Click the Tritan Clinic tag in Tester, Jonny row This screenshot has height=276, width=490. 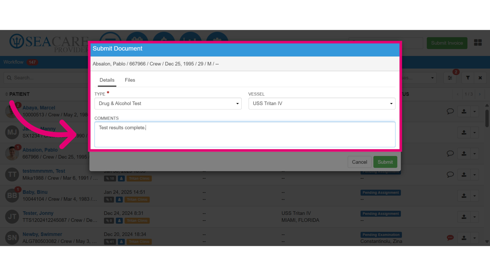137,221
